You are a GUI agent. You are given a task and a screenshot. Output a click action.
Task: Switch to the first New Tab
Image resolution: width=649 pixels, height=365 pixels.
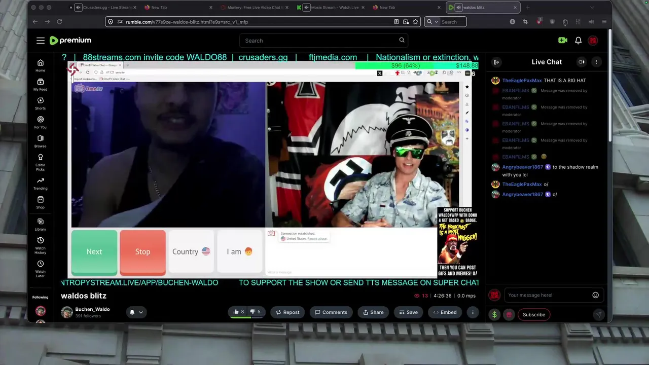177,8
